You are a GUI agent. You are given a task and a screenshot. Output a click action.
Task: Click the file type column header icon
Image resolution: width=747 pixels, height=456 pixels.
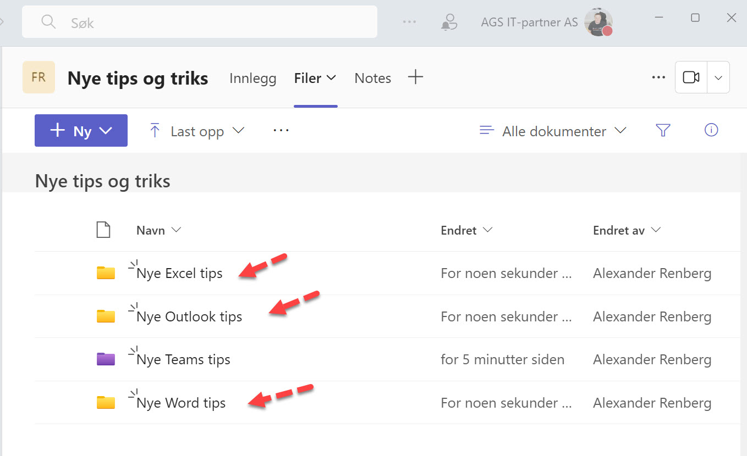(103, 230)
